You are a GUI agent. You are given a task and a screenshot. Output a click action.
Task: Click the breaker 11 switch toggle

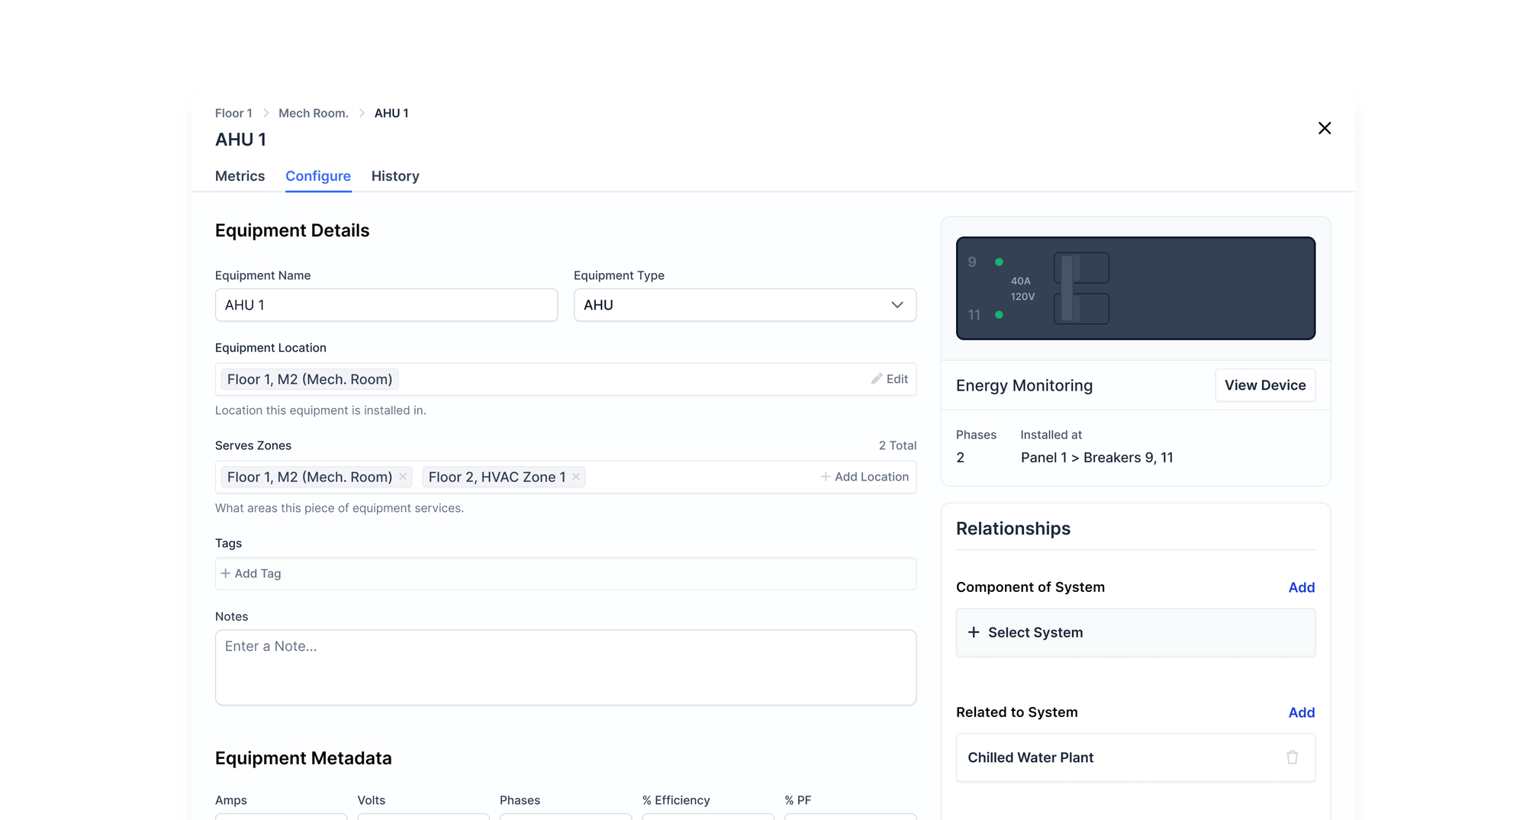1081,309
